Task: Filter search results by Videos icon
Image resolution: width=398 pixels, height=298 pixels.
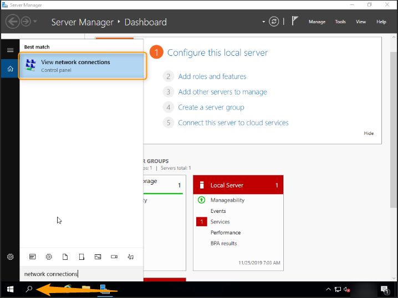Action: [x=114, y=257]
